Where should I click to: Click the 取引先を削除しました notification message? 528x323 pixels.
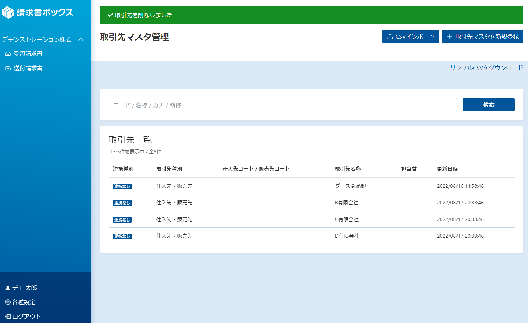pyautogui.click(x=143, y=15)
